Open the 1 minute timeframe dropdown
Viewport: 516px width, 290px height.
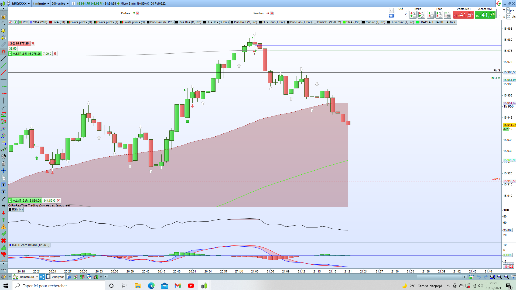click(41, 4)
